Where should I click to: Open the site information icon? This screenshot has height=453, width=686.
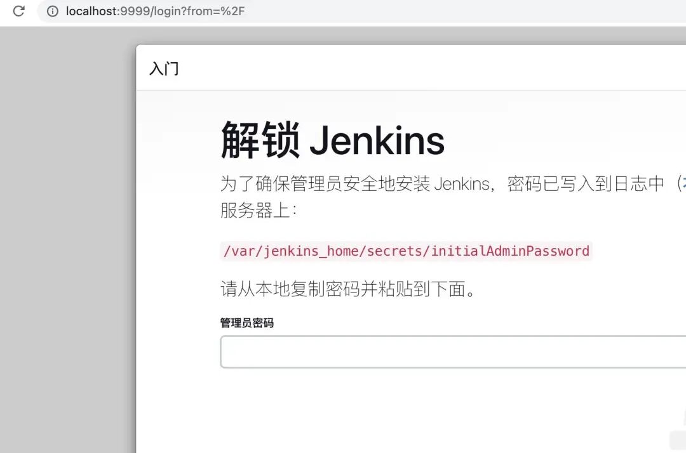click(53, 11)
